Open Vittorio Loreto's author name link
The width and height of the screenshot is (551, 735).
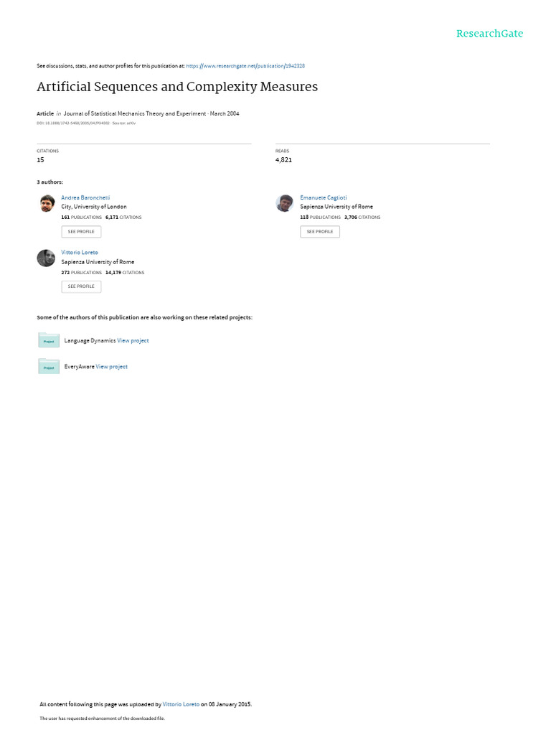pos(80,252)
